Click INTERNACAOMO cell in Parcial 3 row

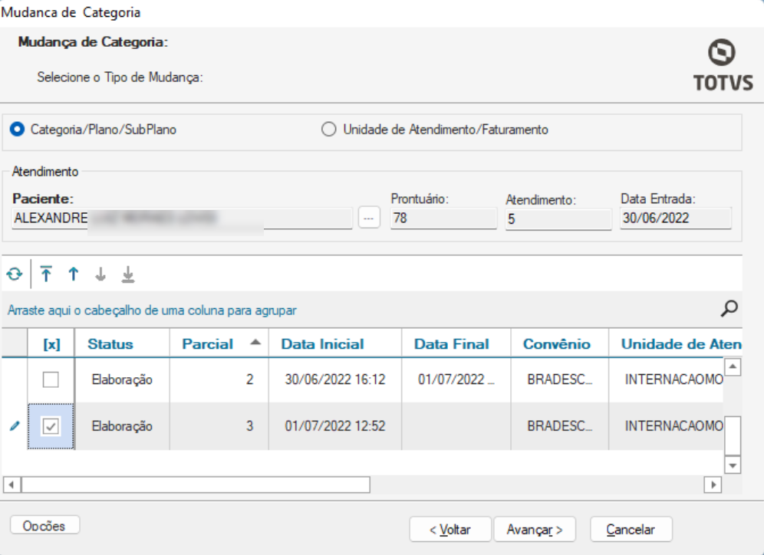(x=666, y=426)
